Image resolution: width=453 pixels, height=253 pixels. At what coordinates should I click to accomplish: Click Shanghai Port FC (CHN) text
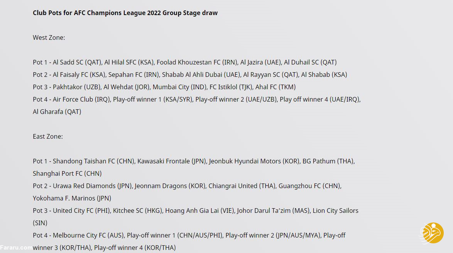pos(67,173)
